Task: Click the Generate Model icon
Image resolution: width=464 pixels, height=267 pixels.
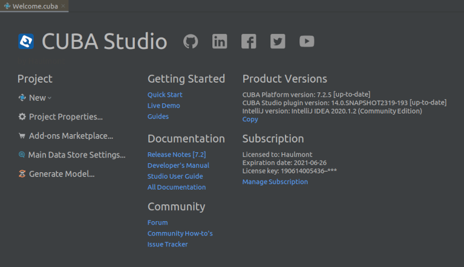Action: (22, 173)
